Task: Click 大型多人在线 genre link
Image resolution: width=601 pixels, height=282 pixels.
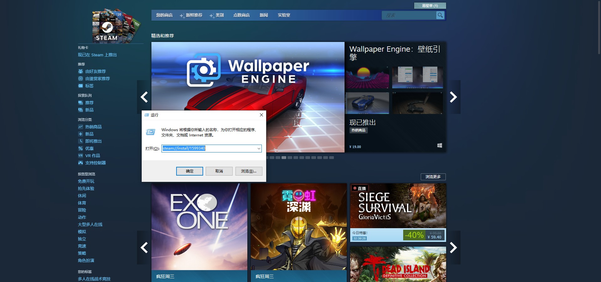Action: (90, 224)
